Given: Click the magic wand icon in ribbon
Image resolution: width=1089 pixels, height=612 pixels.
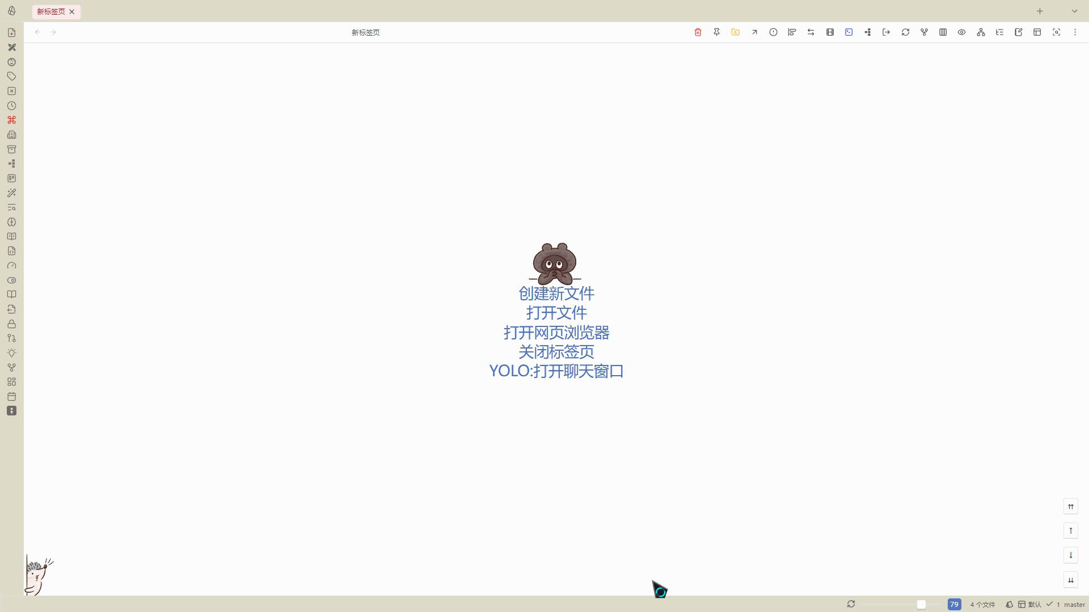Looking at the screenshot, I should coord(11,193).
